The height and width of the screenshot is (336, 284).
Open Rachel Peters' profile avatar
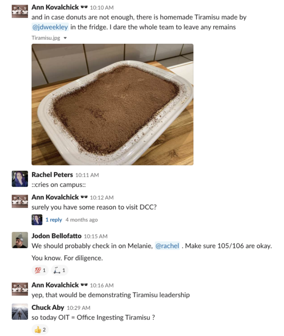click(20, 179)
